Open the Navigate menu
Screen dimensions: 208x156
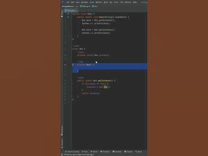tap(84, 2)
